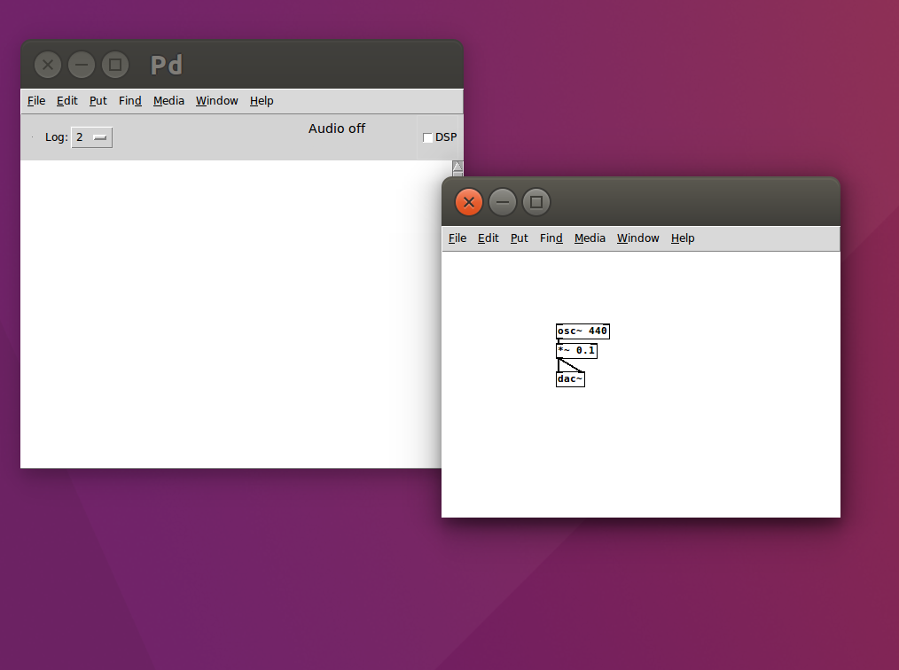Open Window menu in Pd main window
The width and height of the screenshot is (899, 670).
point(216,101)
